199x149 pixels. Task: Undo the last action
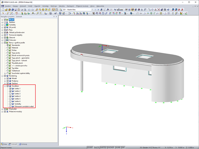click(29, 10)
